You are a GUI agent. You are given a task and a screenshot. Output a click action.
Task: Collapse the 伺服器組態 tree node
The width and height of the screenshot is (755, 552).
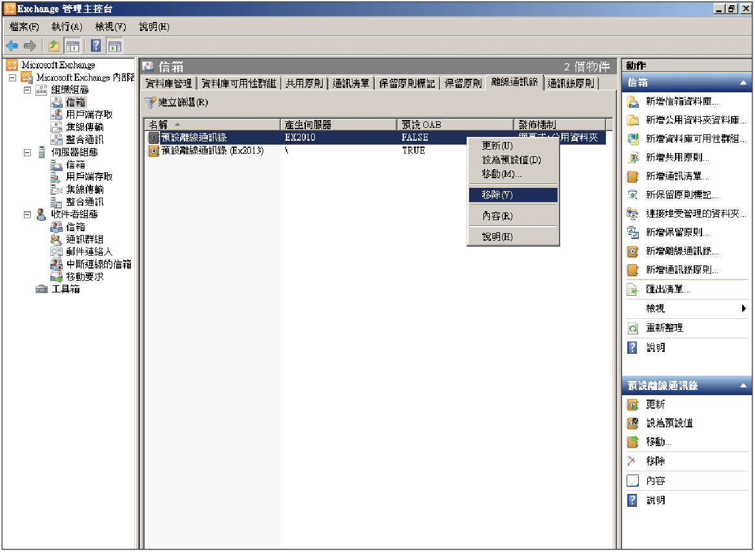click(28, 152)
